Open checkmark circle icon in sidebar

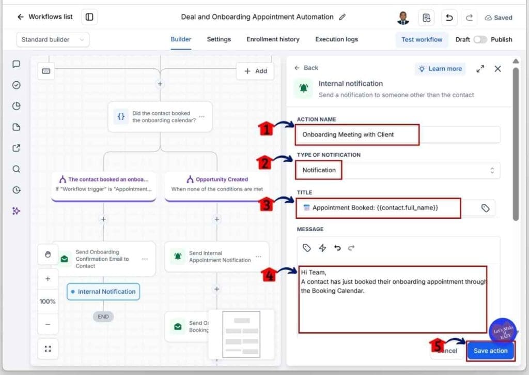[16, 85]
